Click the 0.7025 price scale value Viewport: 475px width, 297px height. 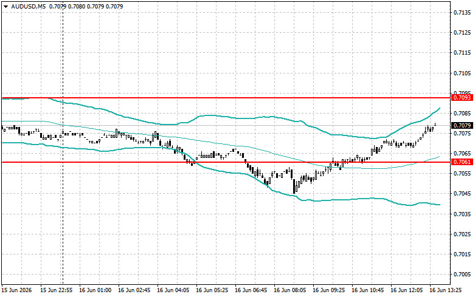pos(462,234)
